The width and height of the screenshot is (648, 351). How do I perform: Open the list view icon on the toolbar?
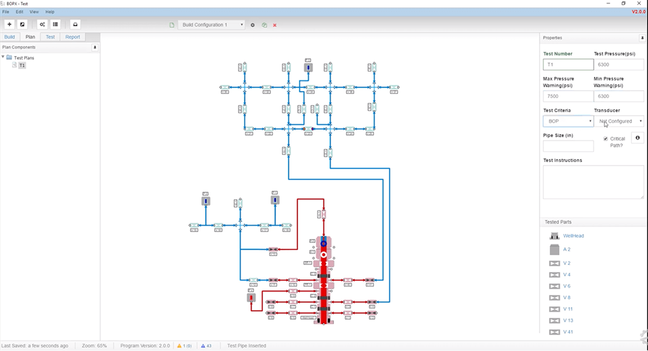[x=55, y=24]
